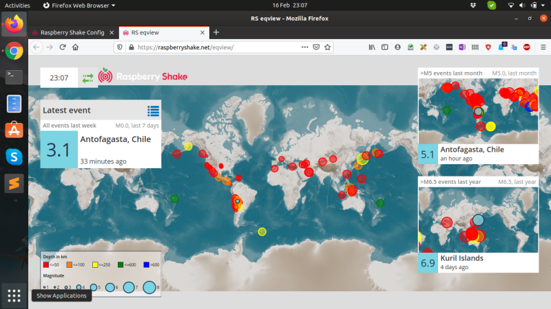Open the Firefox Web Browser app menu
The width and height of the screenshot is (551, 309).
click(79, 5)
